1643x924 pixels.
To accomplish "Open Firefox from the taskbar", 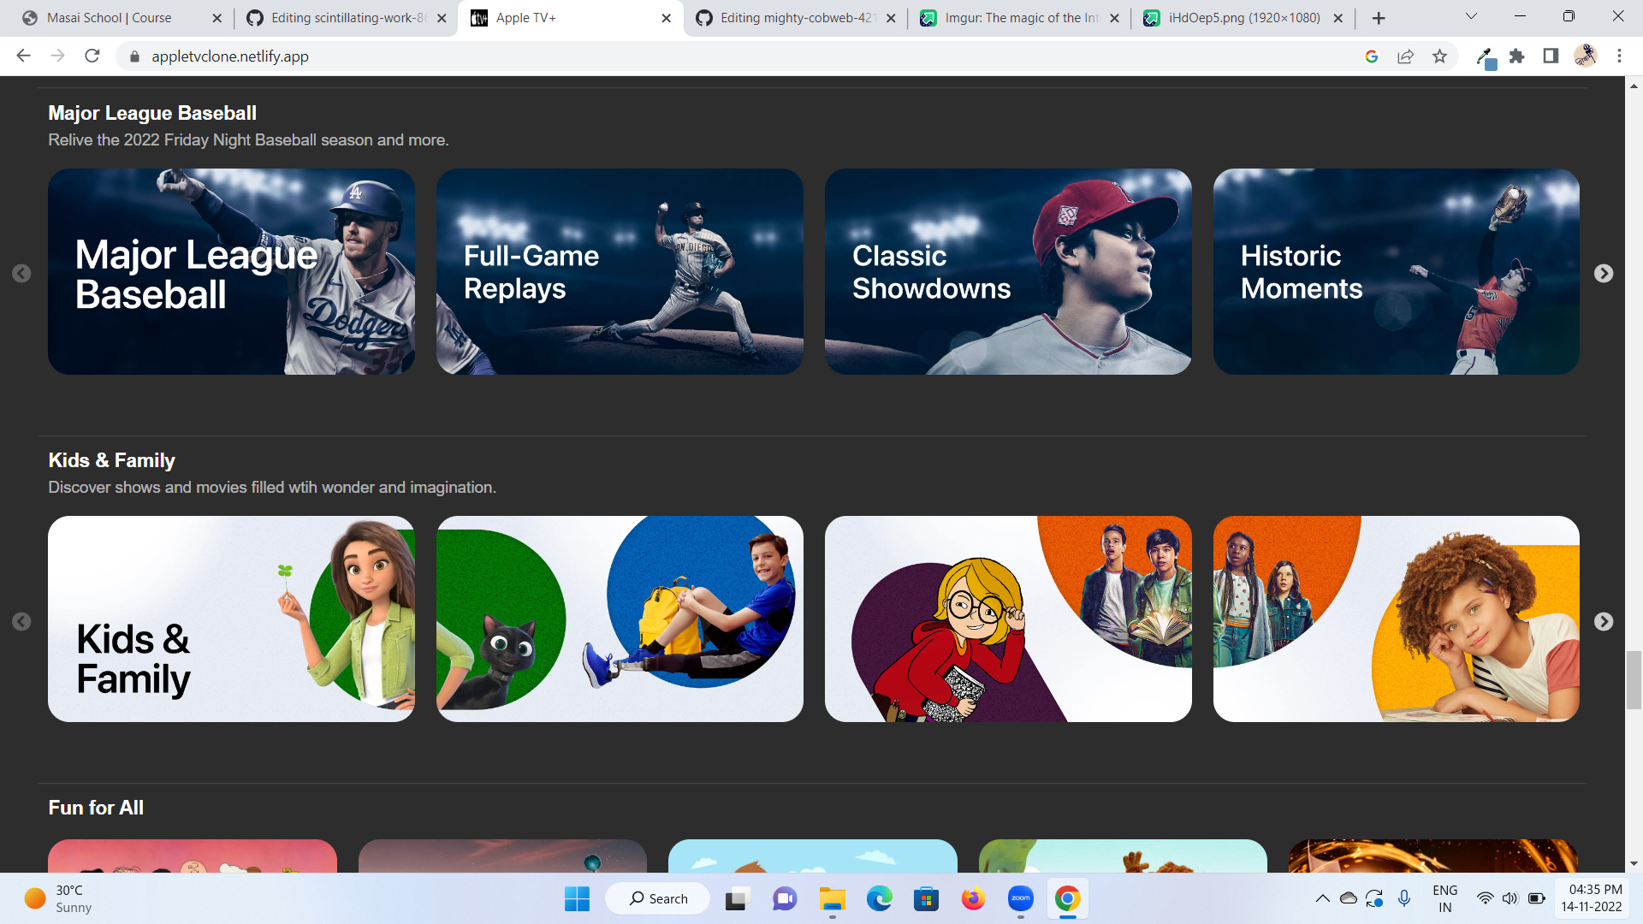I will pyautogui.click(x=973, y=899).
